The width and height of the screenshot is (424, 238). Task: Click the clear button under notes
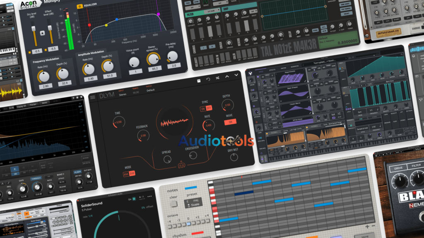pyautogui.click(x=174, y=204)
